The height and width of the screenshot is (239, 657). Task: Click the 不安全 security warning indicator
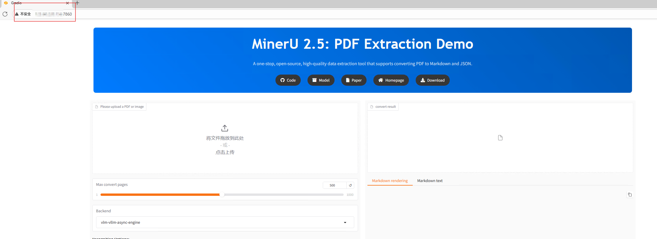(23, 14)
